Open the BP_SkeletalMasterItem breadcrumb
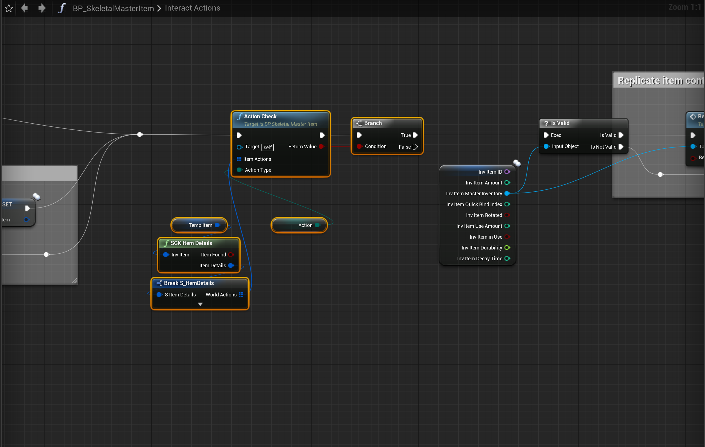This screenshot has height=447, width=705. coord(113,8)
